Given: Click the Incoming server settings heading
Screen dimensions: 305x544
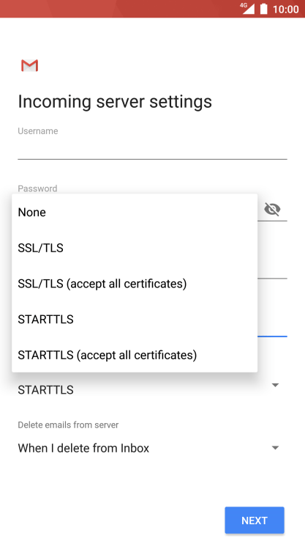Looking at the screenshot, I should 115,102.
